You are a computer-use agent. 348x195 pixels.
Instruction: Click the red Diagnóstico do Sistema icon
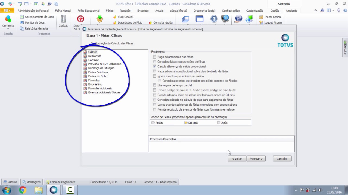(80, 19)
